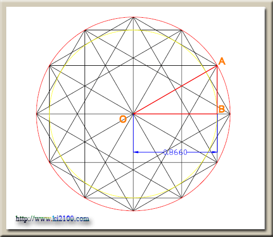273x237 pixels.
Task: Click the blue vertical extension line below B
Action: pyautogui.click(x=217, y=133)
